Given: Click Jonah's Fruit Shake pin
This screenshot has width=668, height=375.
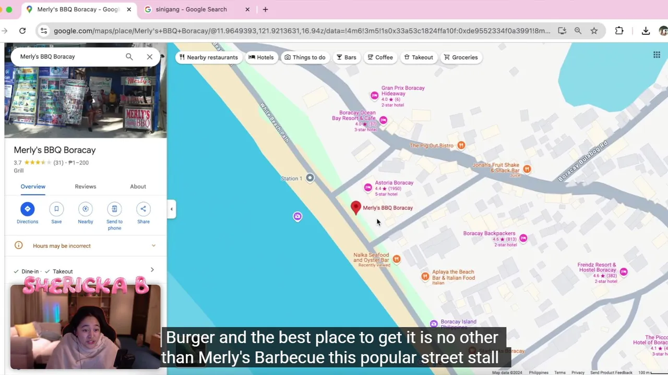Looking at the screenshot, I should 527,169.
